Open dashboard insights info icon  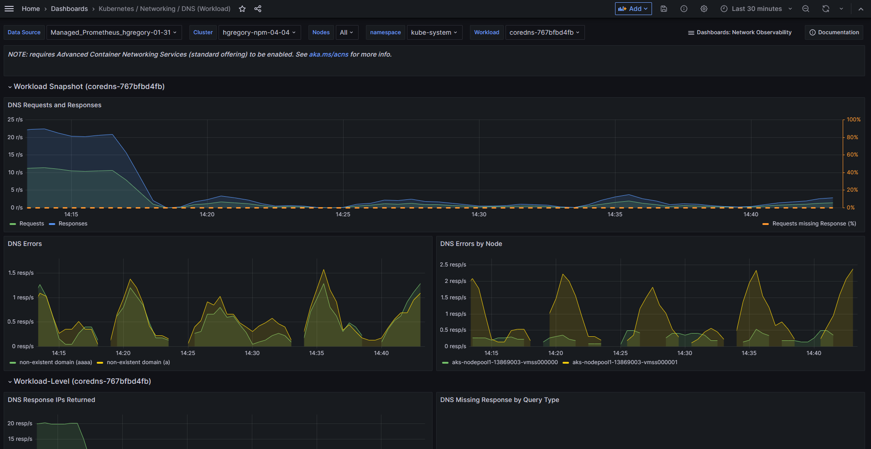[x=684, y=9]
